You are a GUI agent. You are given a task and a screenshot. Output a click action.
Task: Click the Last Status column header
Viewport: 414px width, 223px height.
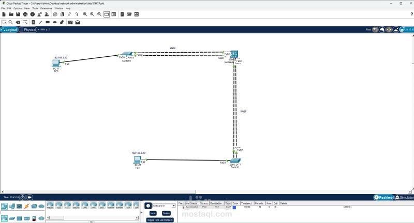pyautogui.click(x=190, y=203)
